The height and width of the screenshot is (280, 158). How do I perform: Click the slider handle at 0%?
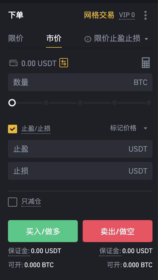click(x=12, y=103)
